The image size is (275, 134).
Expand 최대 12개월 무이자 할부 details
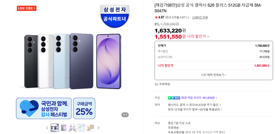click(195, 110)
